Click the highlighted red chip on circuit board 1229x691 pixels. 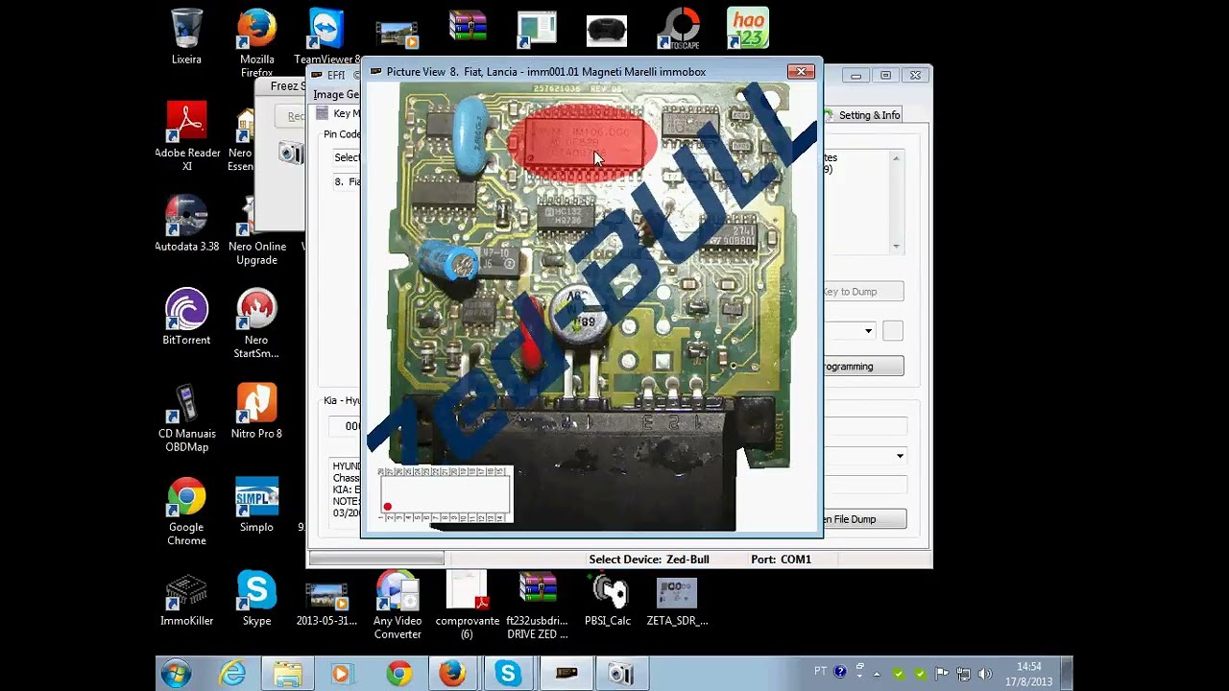584,144
